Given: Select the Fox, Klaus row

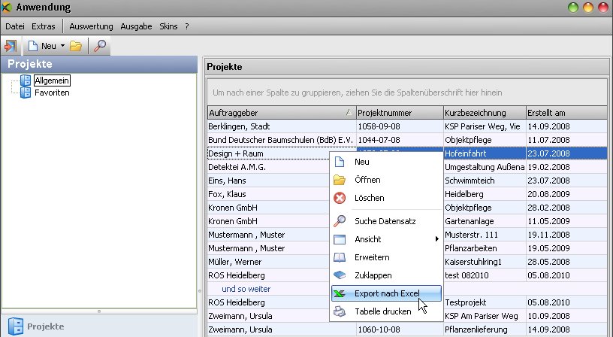Looking at the screenshot, I should (x=407, y=194).
